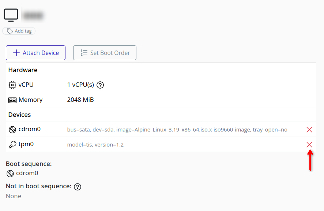Select the '1 vCPU(s)' value

point(80,85)
